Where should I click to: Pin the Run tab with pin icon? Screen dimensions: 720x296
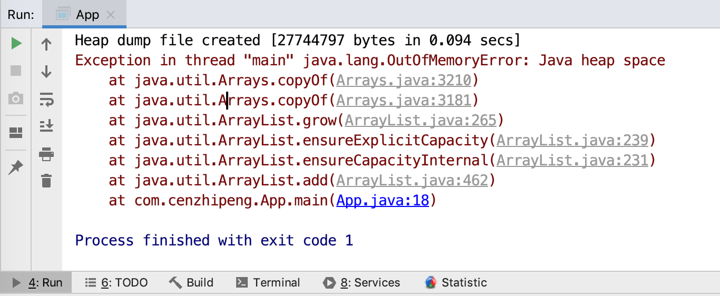coord(16,167)
